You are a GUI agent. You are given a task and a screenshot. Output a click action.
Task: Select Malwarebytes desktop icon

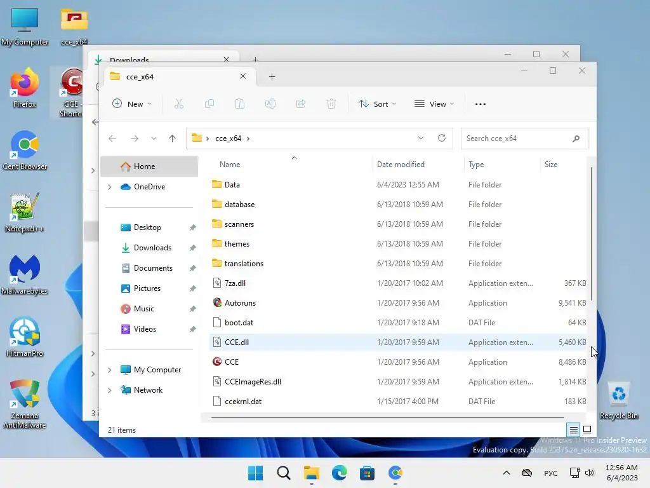25,275
